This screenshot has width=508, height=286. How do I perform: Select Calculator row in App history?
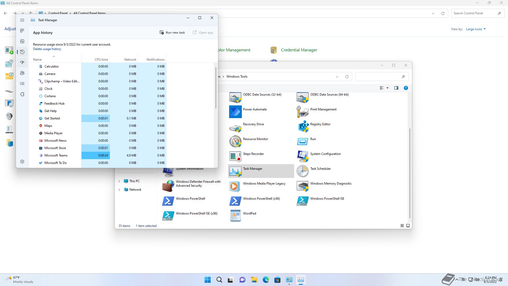click(x=98, y=66)
